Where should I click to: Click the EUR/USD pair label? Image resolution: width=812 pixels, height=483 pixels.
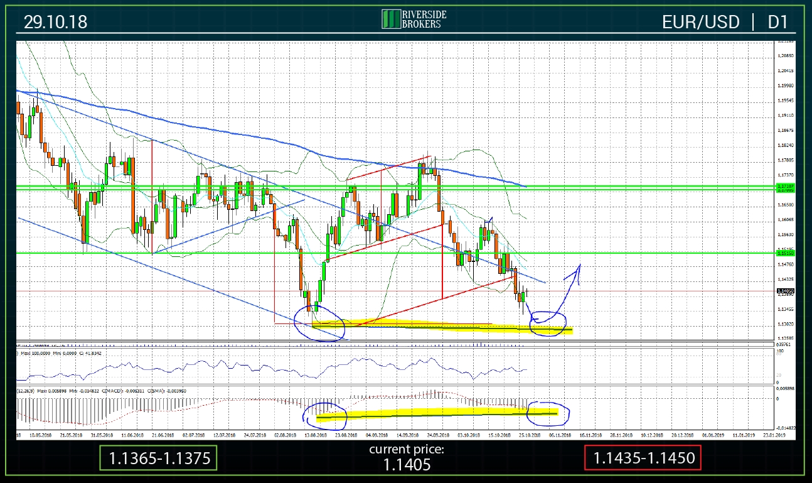[x=701, y=22]
